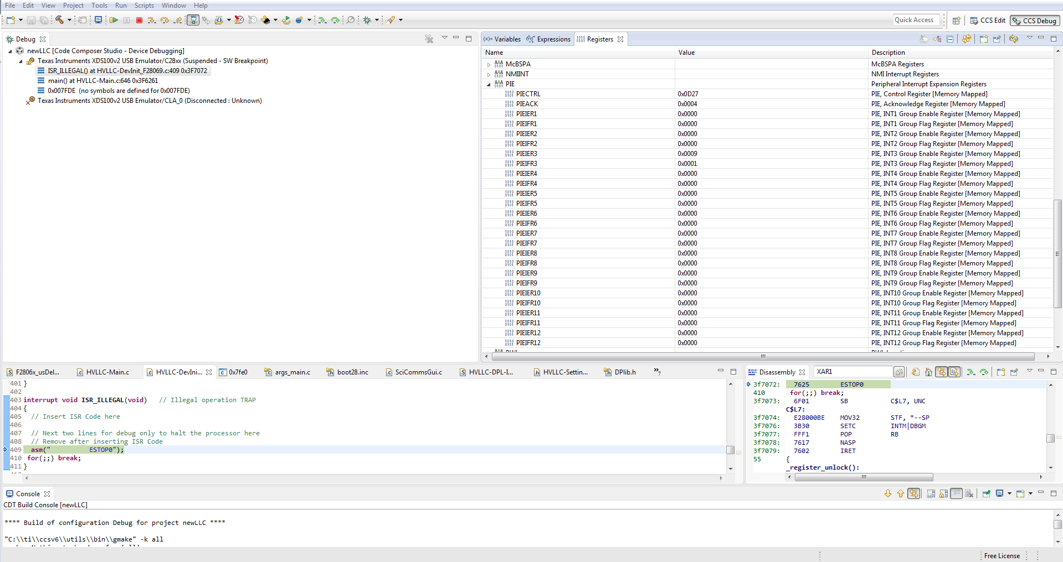Click the Resume debug button
The width and height of the screenshot is (1063, 562).
click(114, 20)
